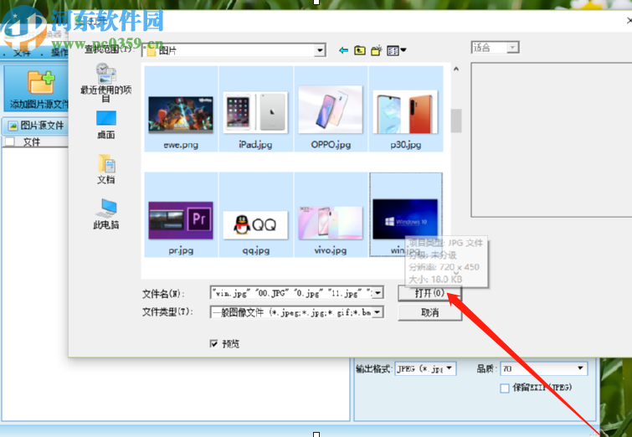Go to the Desktop shortcut
This screenshot has width=632, height=437.
(x=106, y=125)
